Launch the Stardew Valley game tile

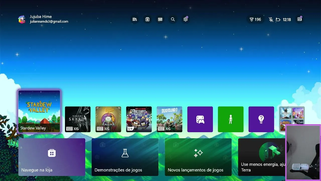click(39, 111)
